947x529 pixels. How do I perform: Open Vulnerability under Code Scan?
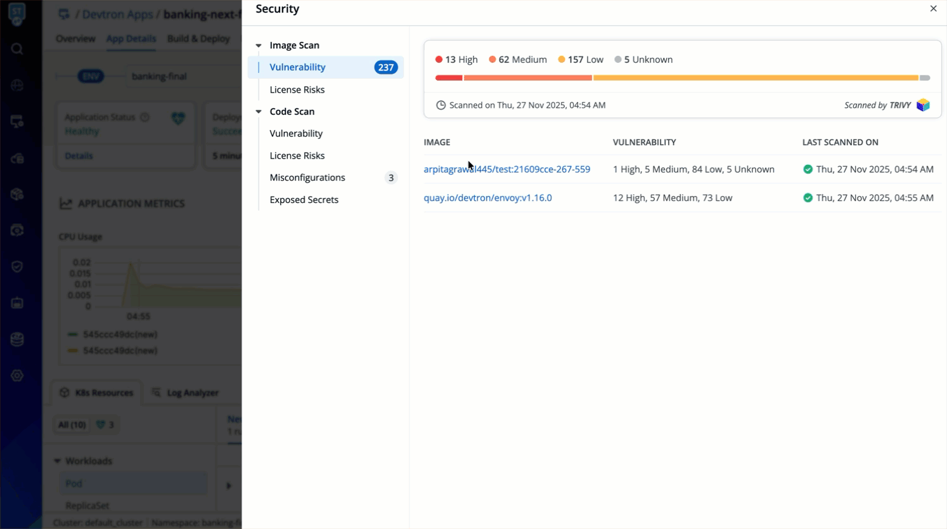[296, 133]
